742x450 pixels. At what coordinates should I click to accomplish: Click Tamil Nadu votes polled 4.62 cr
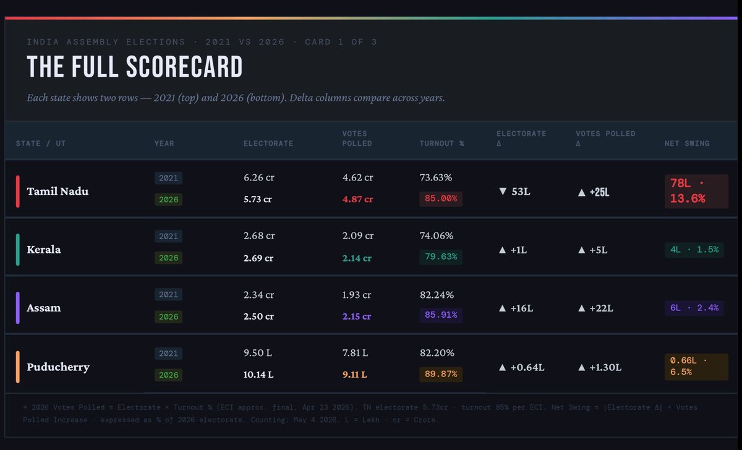point(358,177)
